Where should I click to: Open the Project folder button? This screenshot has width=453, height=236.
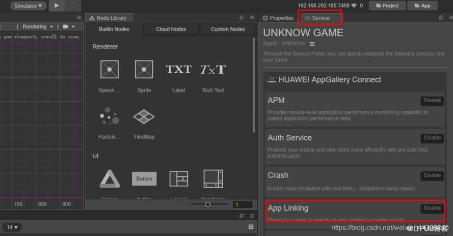coord(387,6)
